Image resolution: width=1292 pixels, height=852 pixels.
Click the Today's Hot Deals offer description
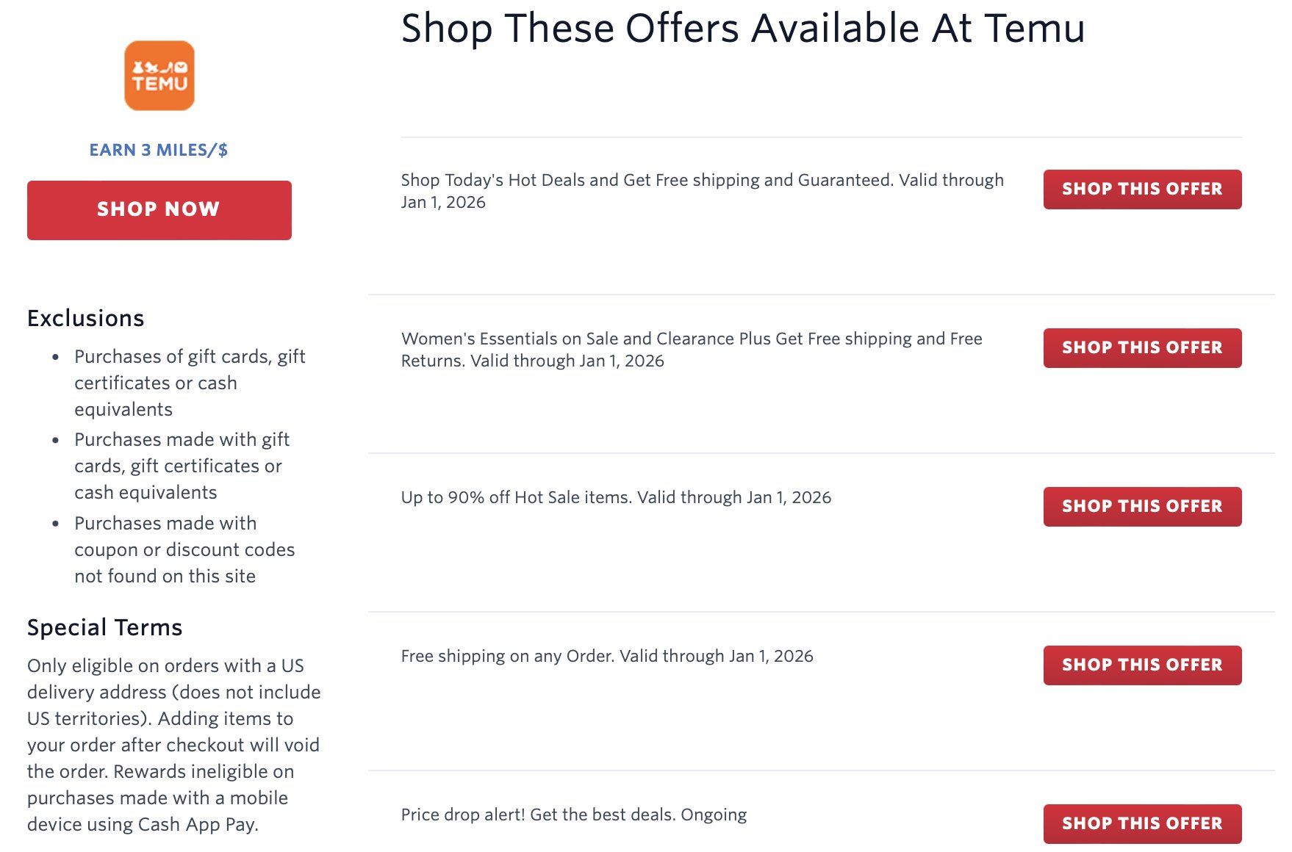point(702,191)
